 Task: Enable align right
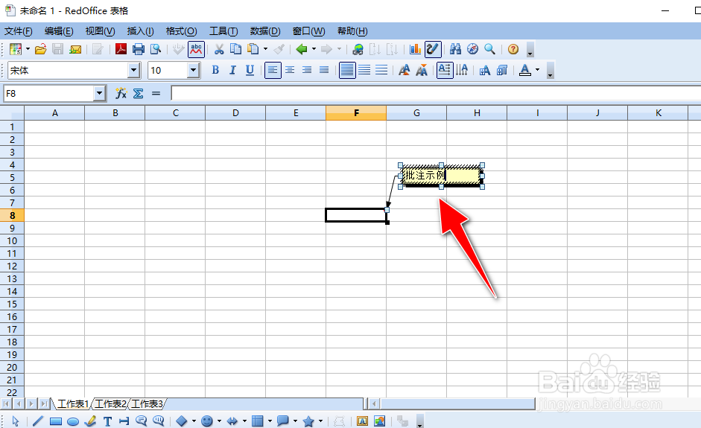307,70
